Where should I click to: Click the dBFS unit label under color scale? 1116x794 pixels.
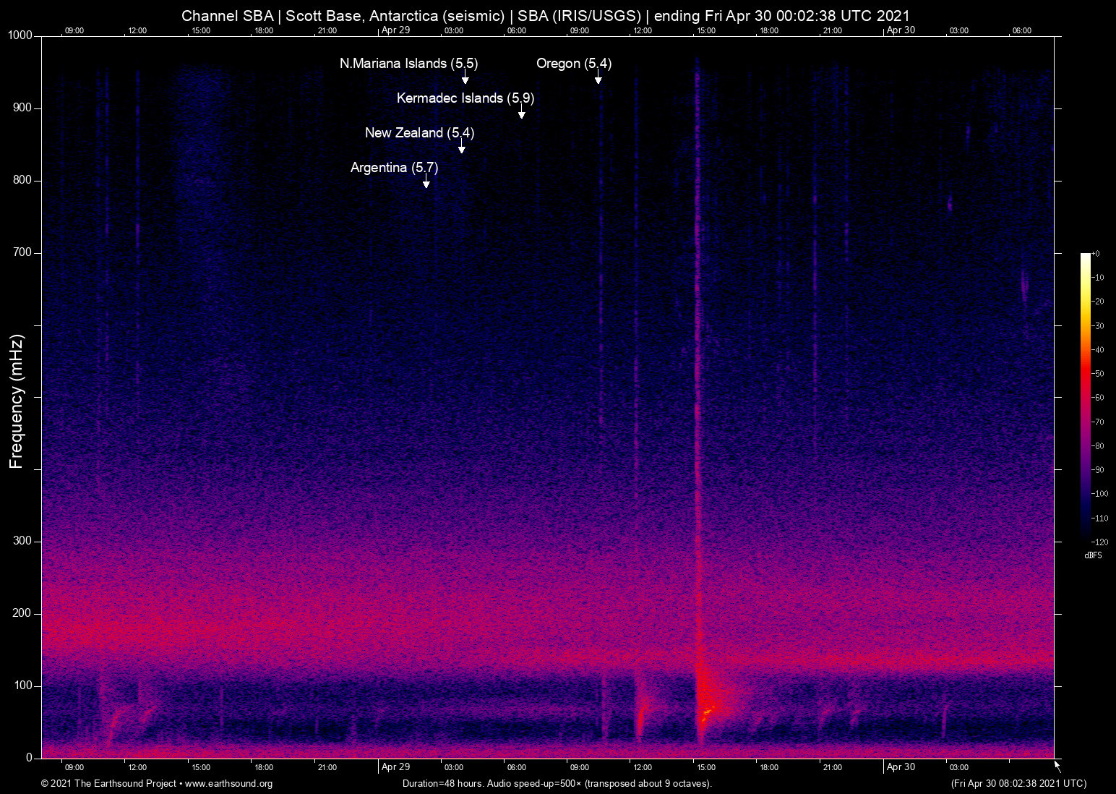[1093, 555]
